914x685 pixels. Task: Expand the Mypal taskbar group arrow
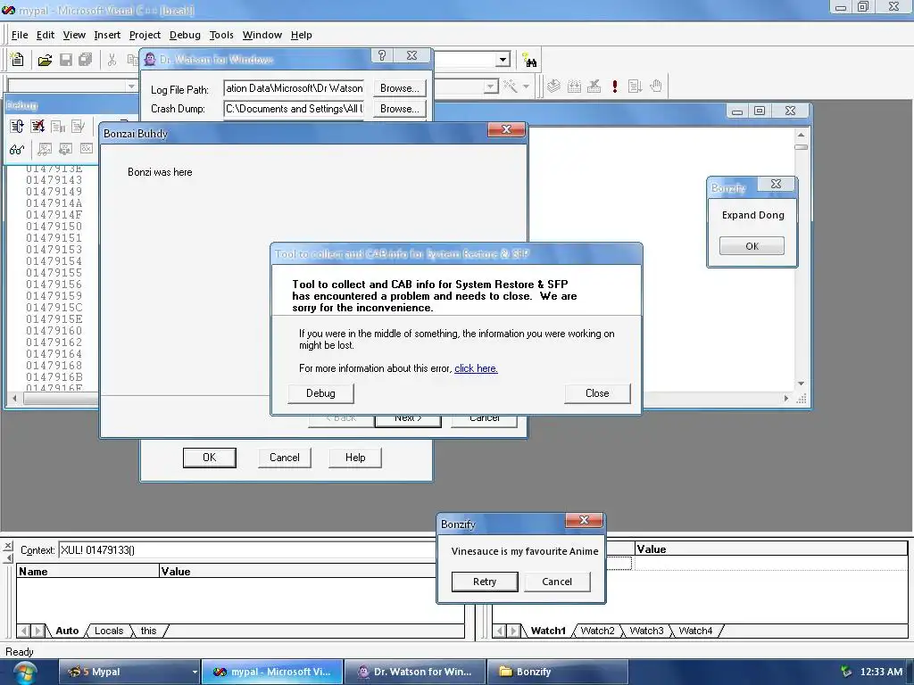(x=195, y=672)
